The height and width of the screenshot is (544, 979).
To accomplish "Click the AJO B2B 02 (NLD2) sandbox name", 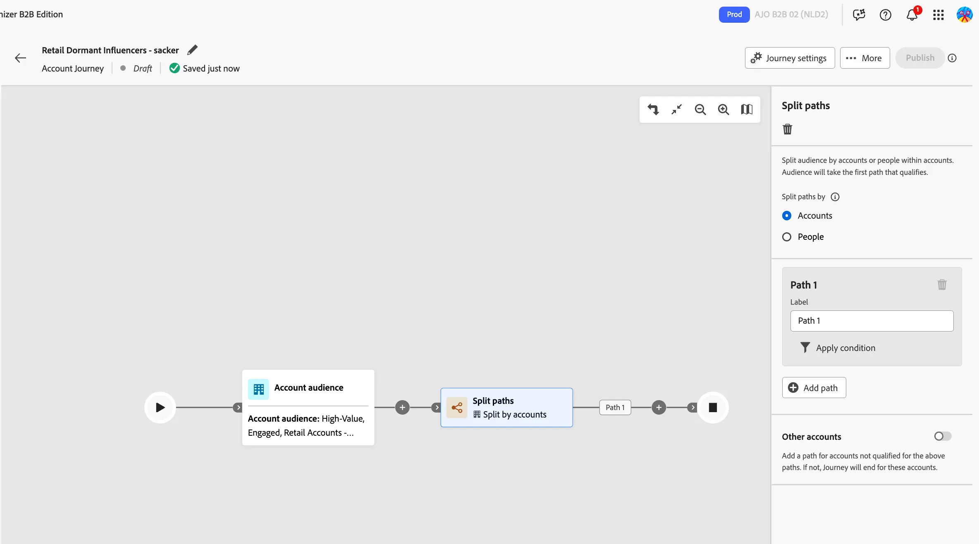I will point(791,14).
